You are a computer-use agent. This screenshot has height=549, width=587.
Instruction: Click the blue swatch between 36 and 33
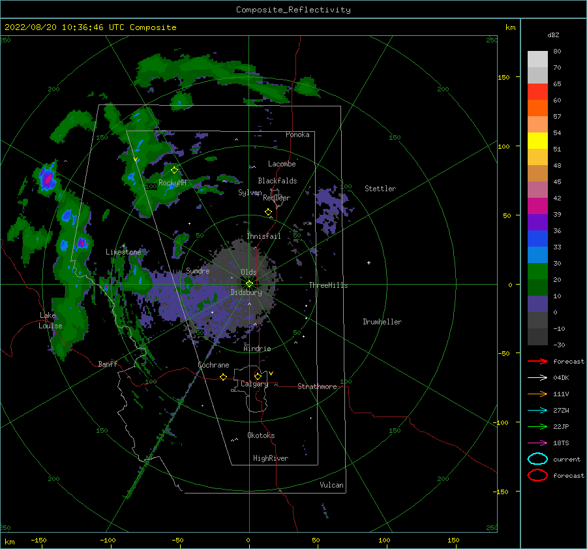(537, 239)
